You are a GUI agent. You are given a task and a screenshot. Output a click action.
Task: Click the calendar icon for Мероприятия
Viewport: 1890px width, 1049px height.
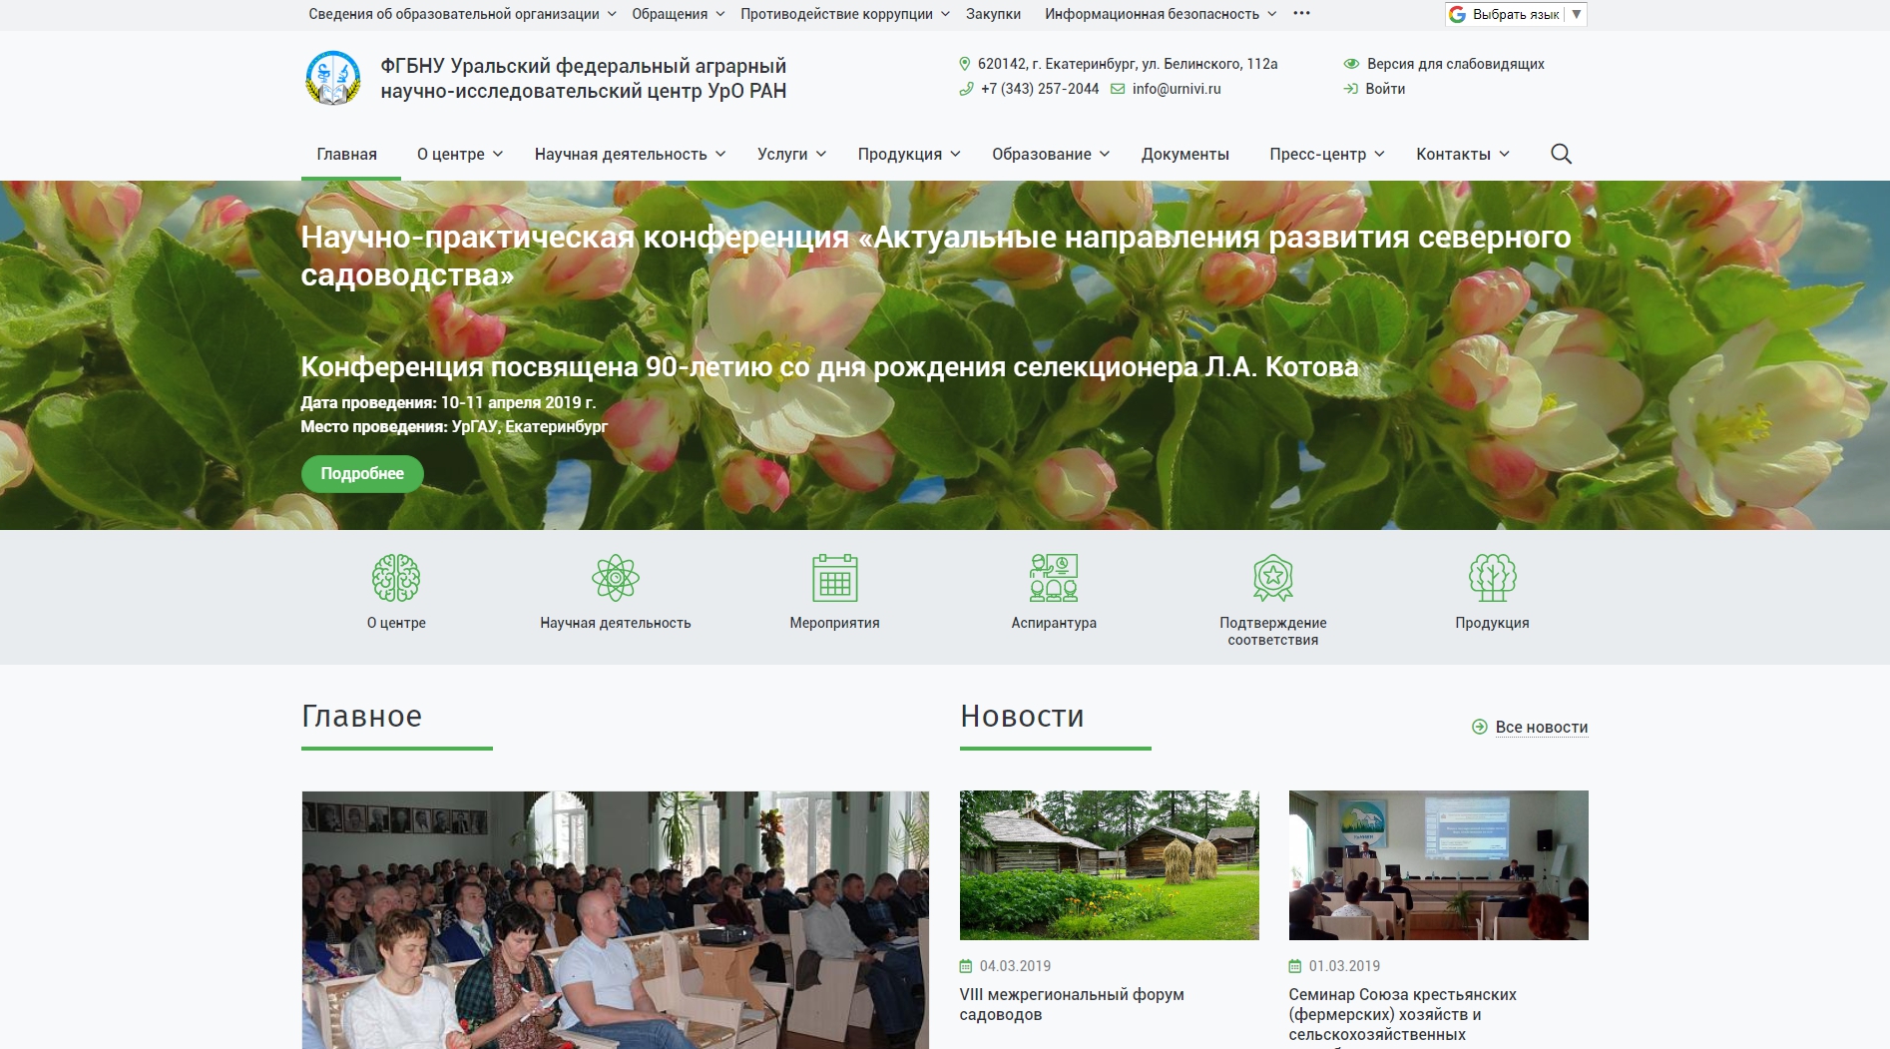pos(835,576)
